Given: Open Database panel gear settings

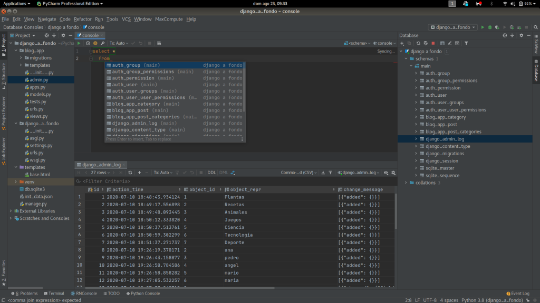Looking at the screenshot, I should coord(521,35).
